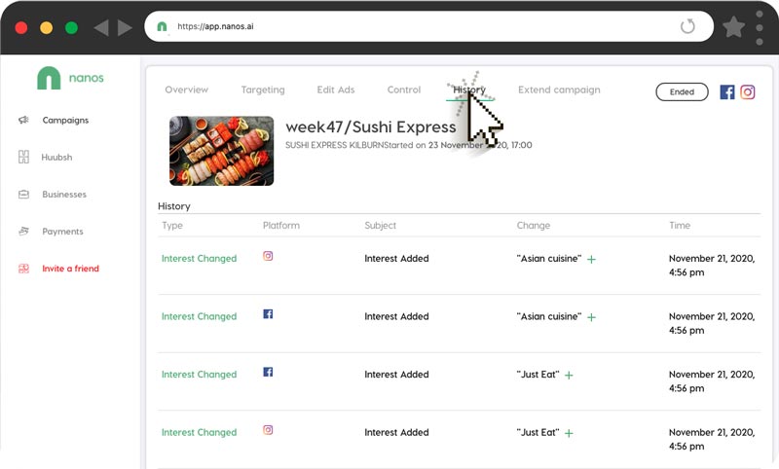Click the plus icon in the first Just Eat row
779x469 pixels.
569,376
